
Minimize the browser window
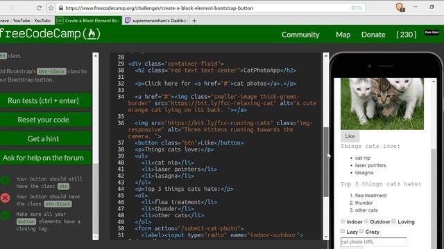coord(416,7)
